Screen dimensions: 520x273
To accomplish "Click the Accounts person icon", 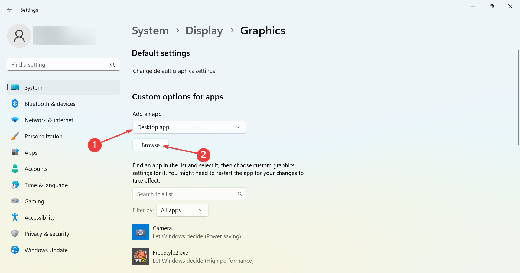I will click(x=15, y=169).
